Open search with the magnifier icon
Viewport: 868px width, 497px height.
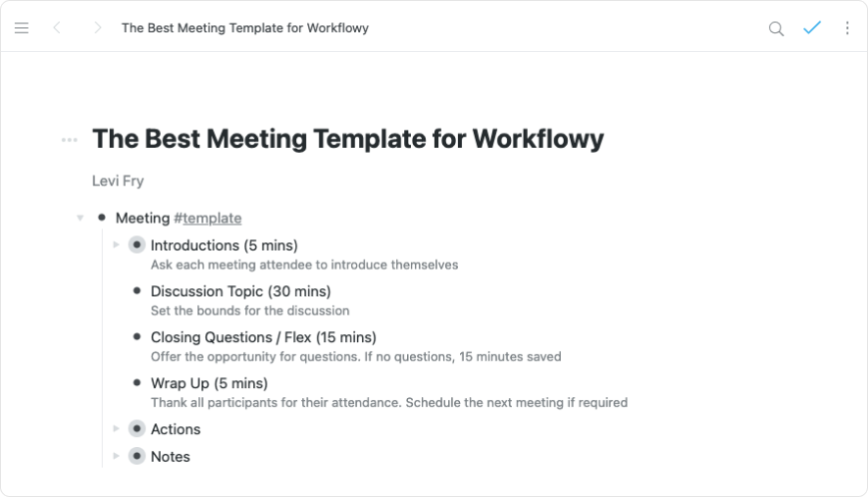pos(776,28)
